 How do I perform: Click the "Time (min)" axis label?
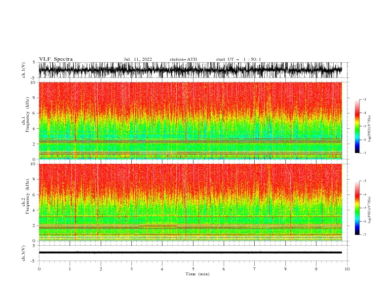coord(197,274)
